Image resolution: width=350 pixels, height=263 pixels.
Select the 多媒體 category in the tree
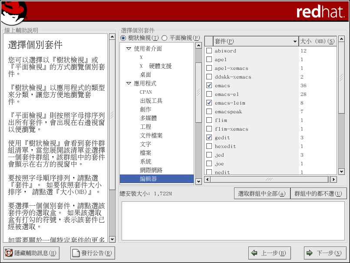(148, 118)
